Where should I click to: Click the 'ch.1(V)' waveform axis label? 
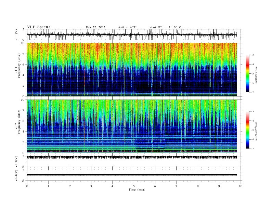(x=16, y=34)
